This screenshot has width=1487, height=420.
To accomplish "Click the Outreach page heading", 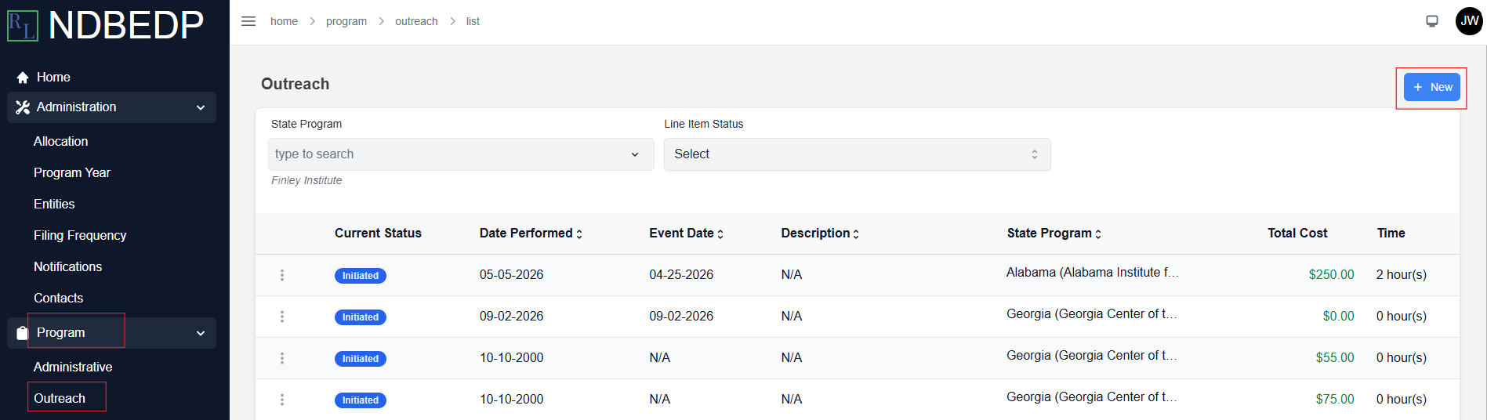I will (x=295, y=85).
